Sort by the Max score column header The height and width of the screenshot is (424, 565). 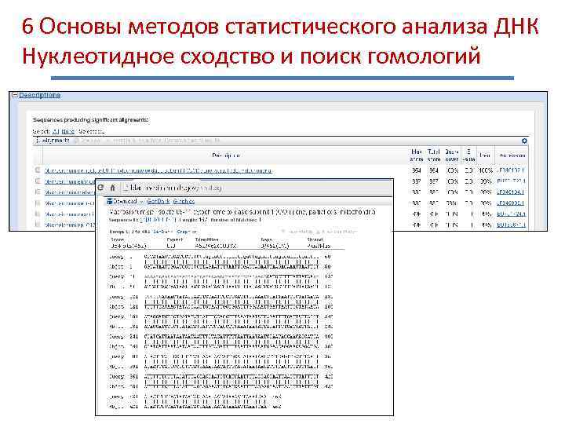(x=416, y=155)
